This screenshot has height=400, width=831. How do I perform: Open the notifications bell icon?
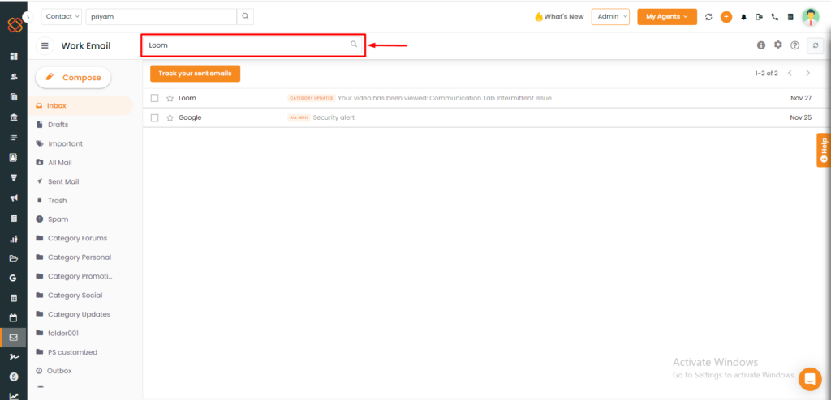coord(743,17)
